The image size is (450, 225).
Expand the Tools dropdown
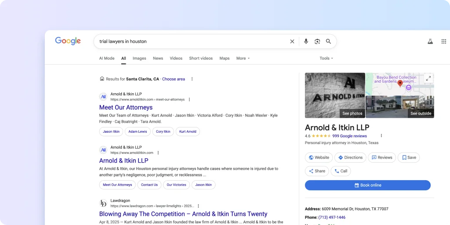(327, 58)
